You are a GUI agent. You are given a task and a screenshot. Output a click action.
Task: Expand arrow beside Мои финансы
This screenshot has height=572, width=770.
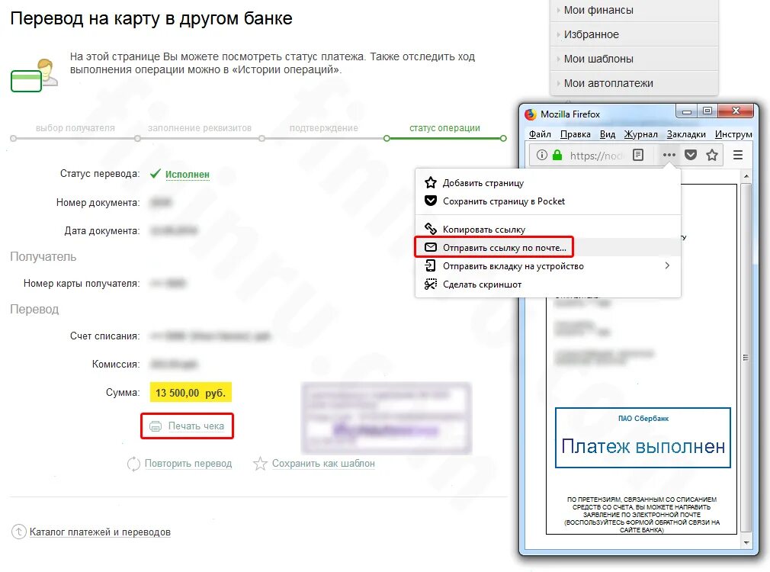click(558, 11)
